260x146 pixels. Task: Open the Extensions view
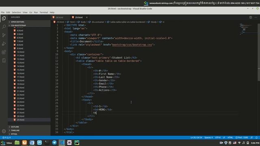tap(4, 52)
